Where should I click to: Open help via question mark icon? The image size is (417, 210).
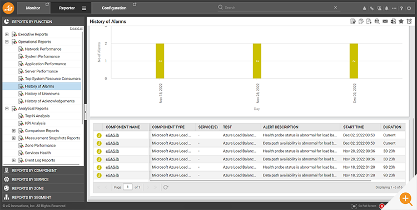coord(401,8)
